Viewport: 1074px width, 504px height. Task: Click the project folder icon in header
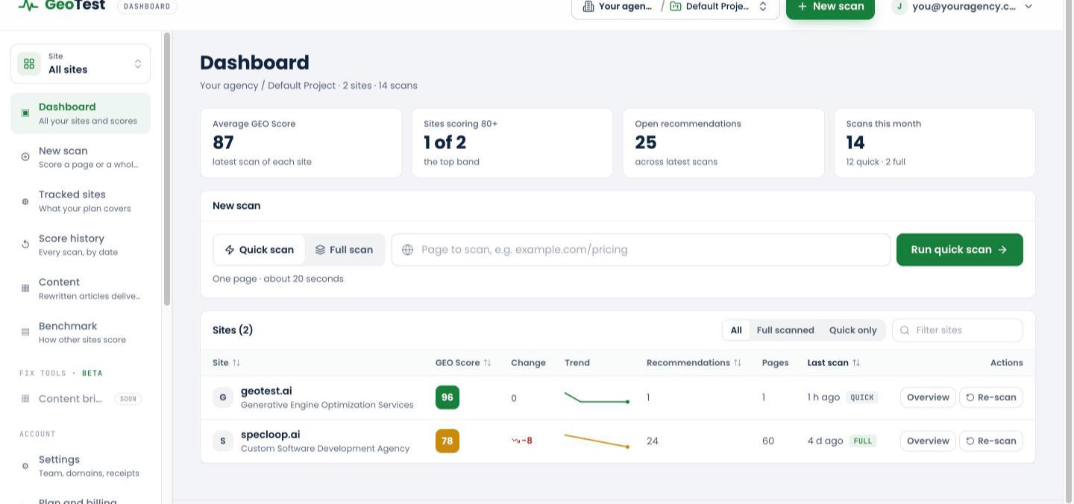point(676,7)
